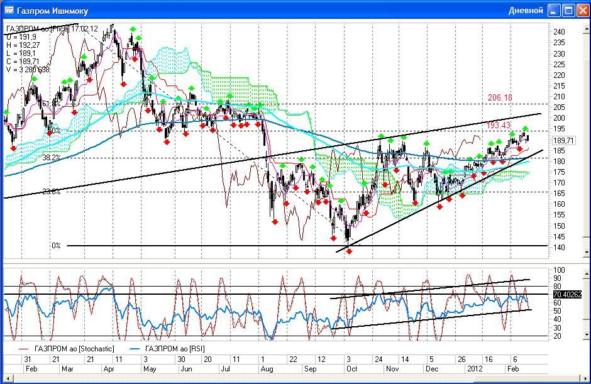
Task: Click the red '193.43' level label
Action: tap(499, 126)
